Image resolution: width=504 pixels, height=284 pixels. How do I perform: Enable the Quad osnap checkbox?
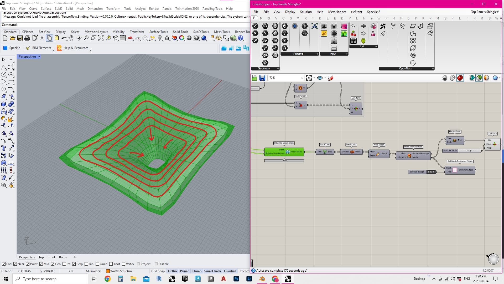pyautogui.click(x=97, y=264)
